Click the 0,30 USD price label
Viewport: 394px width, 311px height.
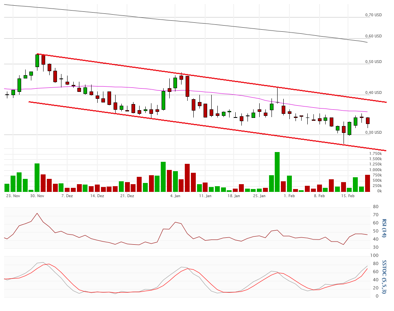pos(373,133)
